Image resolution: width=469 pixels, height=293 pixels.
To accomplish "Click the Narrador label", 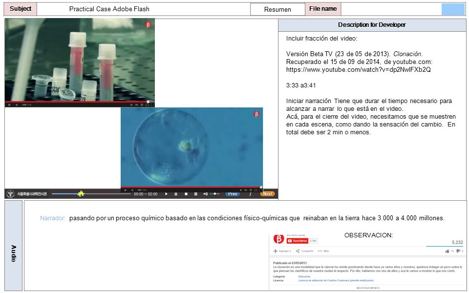I will click(x=53, y=218).
